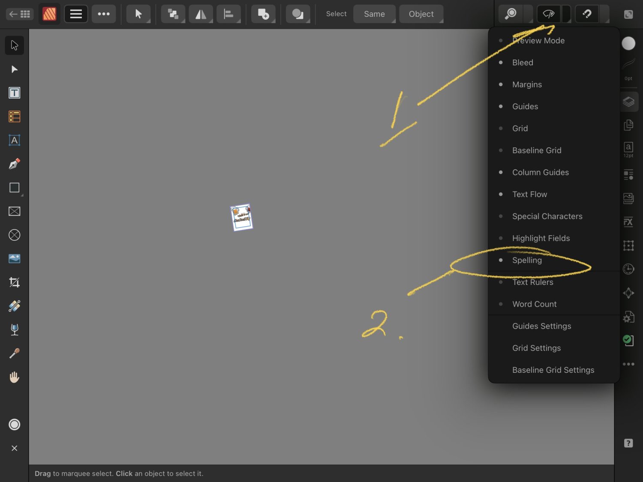Toggle the Baseline Grid option
This screenshot has height=482, width=643.
point(554,150)
